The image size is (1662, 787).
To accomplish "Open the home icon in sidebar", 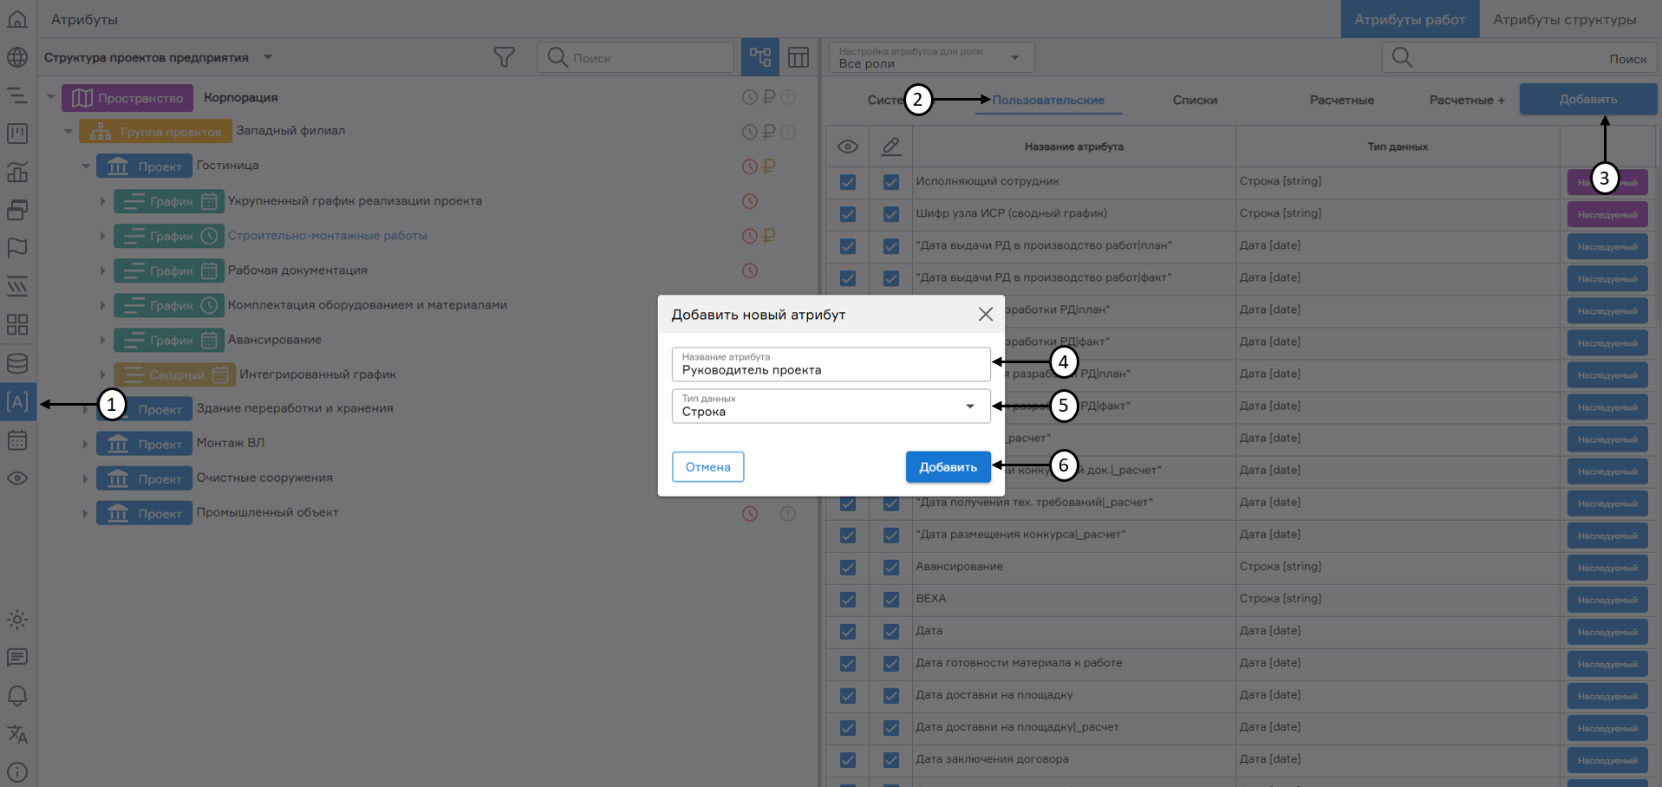I will (x=16, y=18).
